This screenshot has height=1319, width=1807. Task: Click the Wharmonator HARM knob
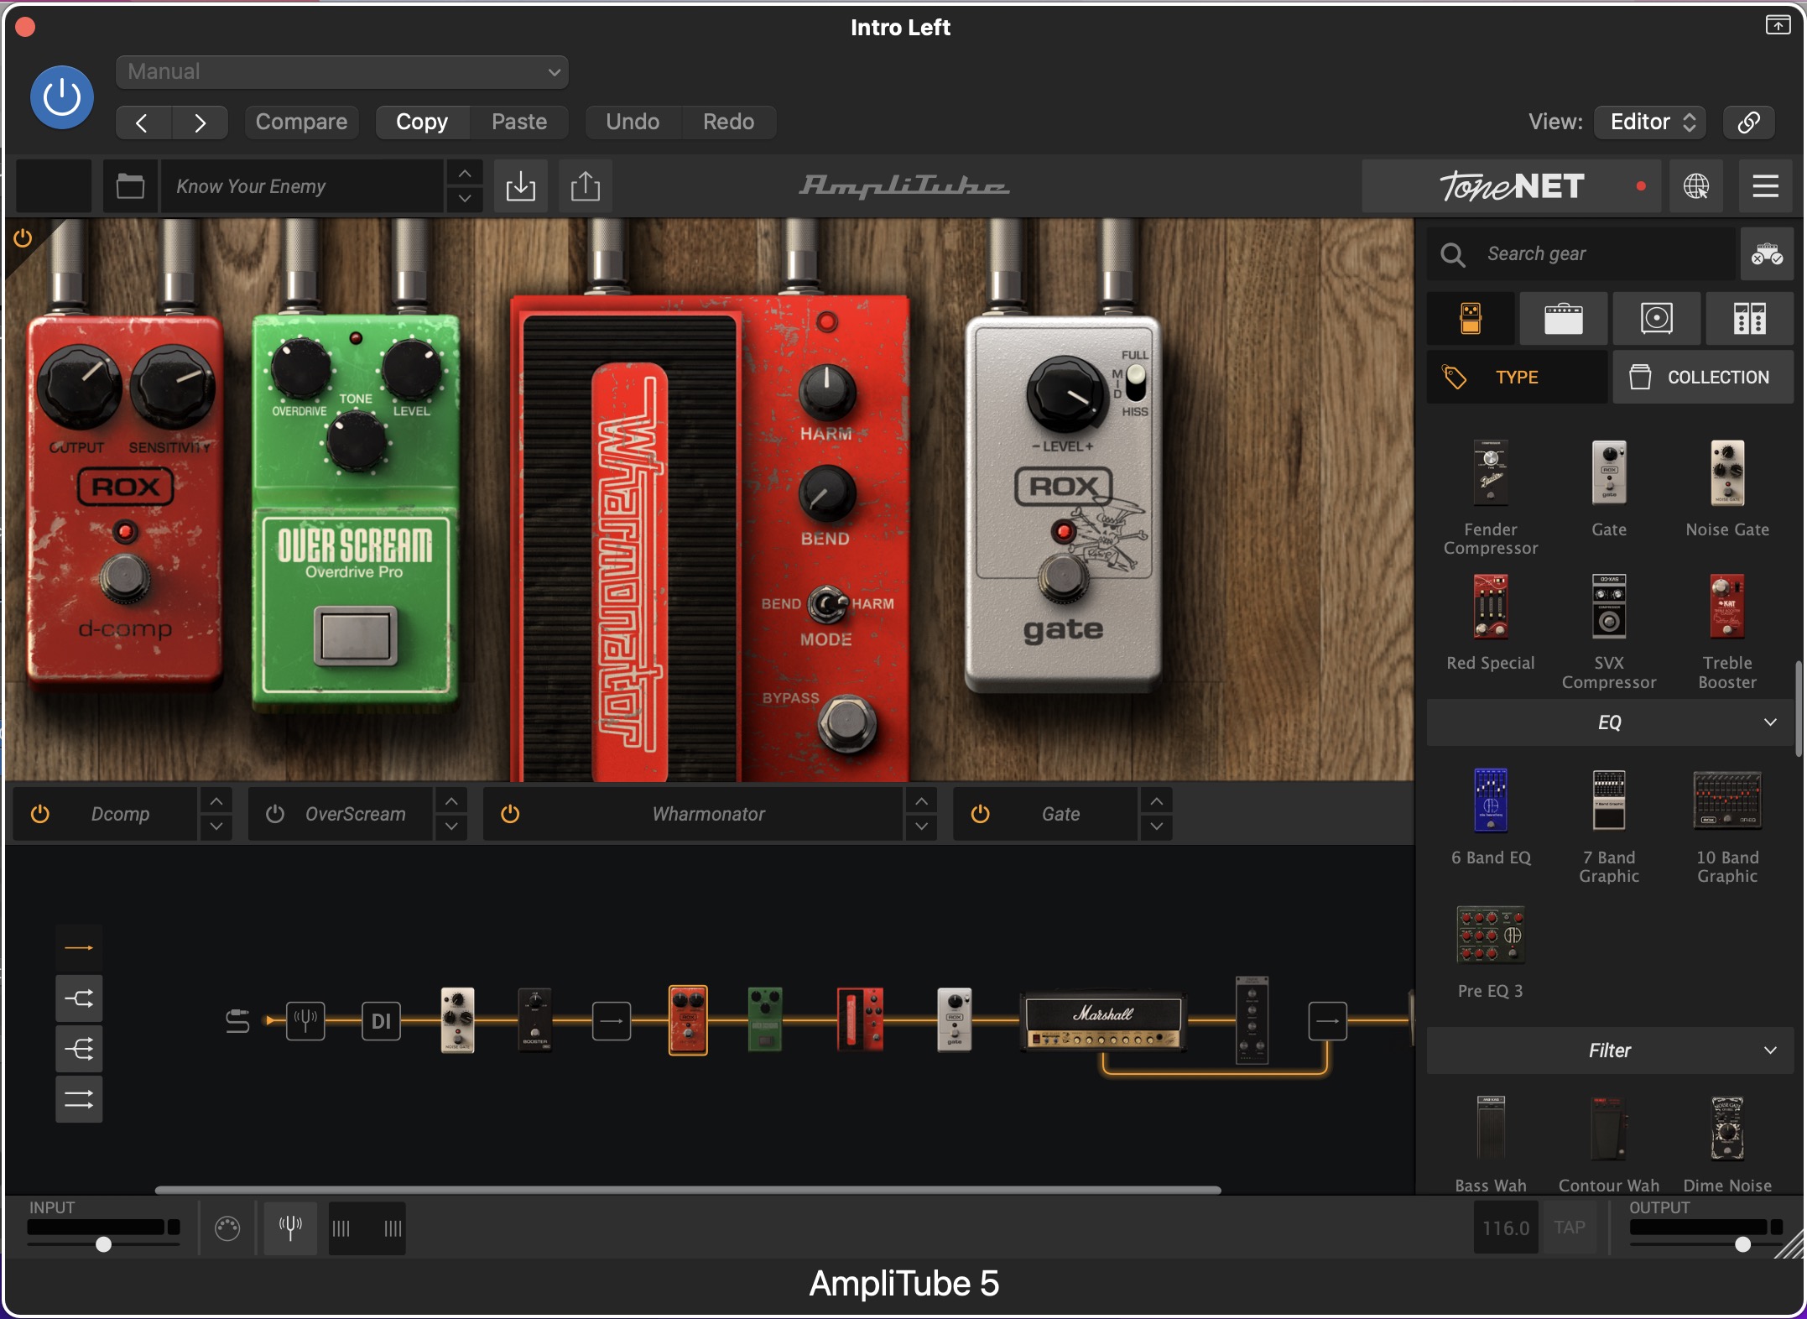826,392
